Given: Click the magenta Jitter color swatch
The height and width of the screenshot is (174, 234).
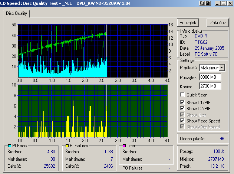Looking at the screenshot, I should coord(124,146).
